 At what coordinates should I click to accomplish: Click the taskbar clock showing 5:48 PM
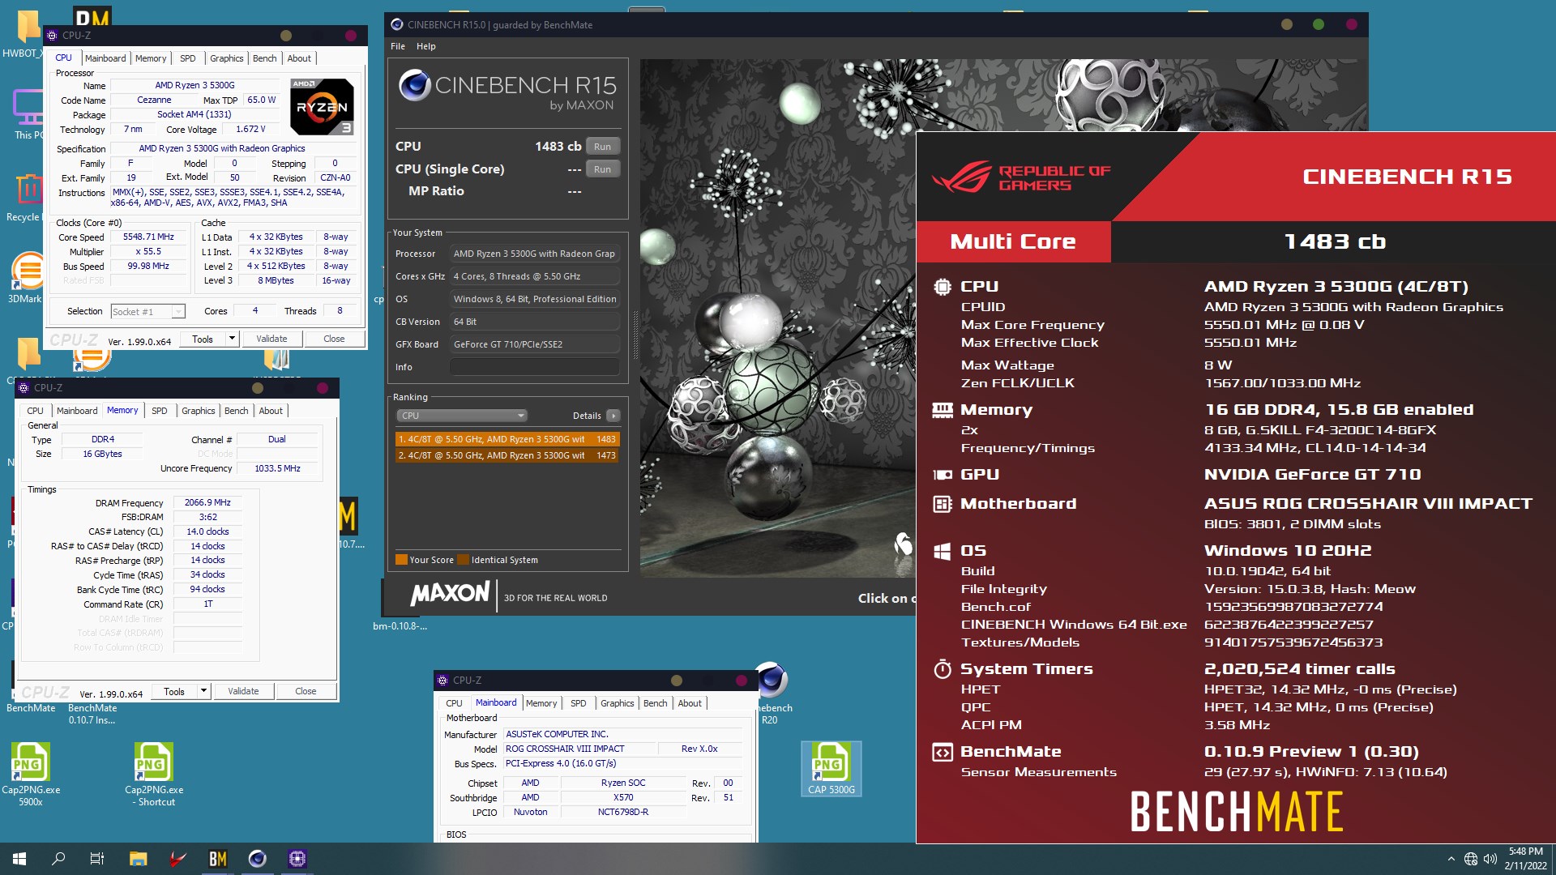click(1525, 859)
